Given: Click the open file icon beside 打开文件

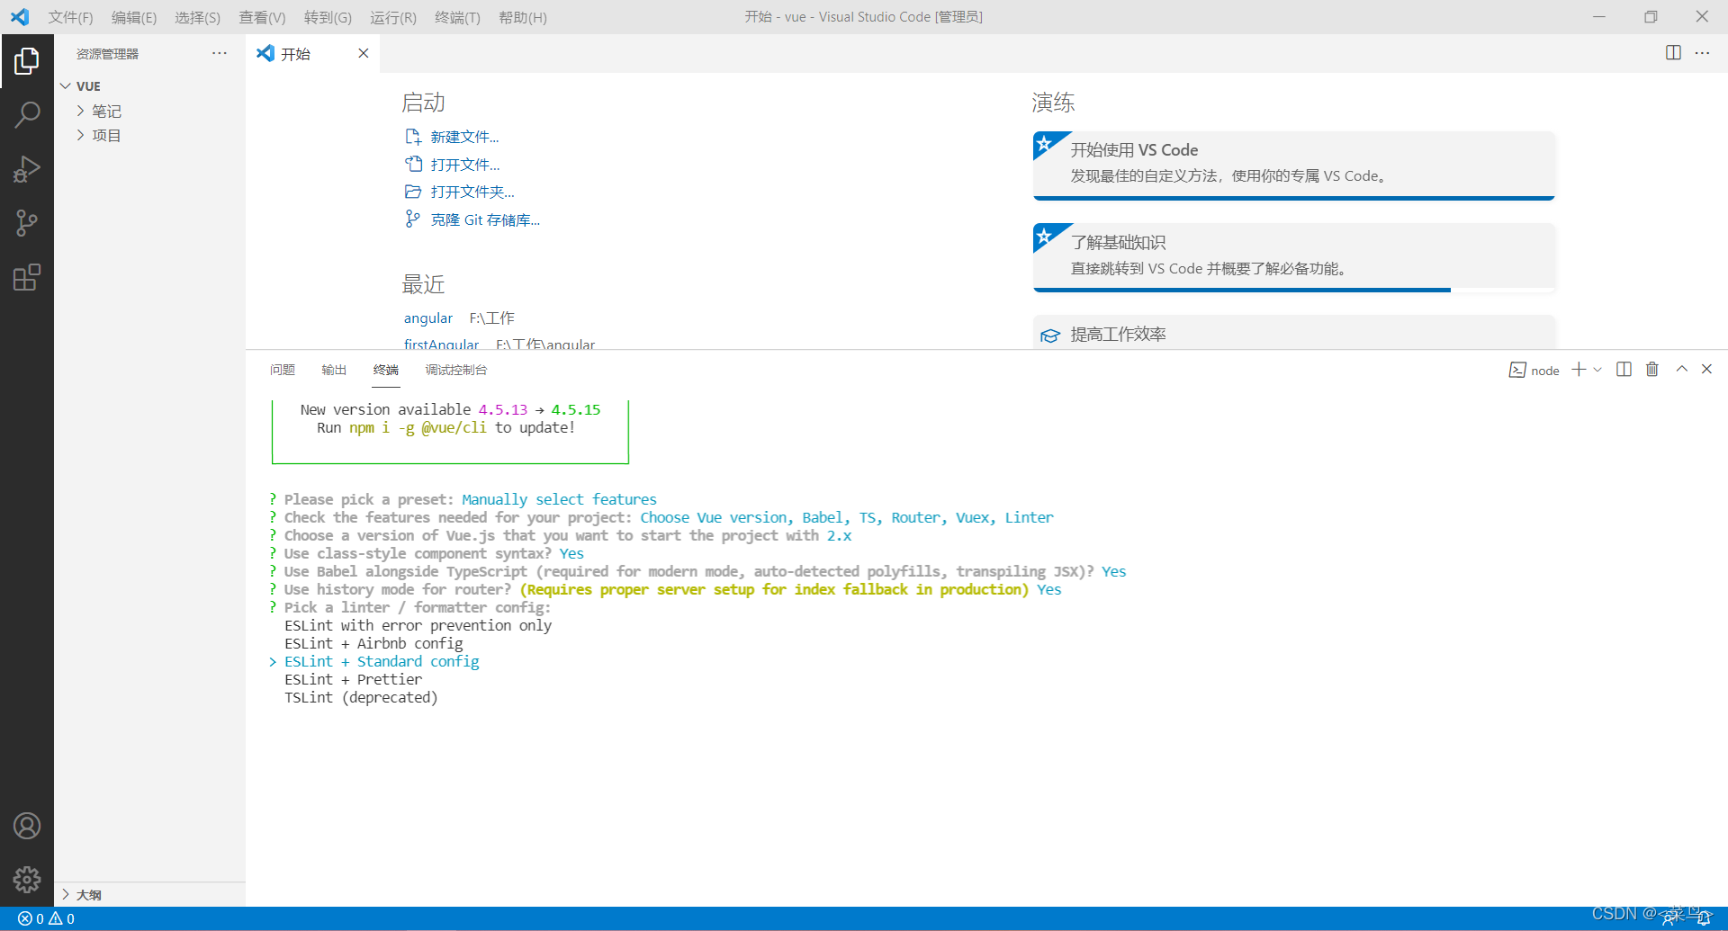Looking at the screenshot, I should coord(413,165).
